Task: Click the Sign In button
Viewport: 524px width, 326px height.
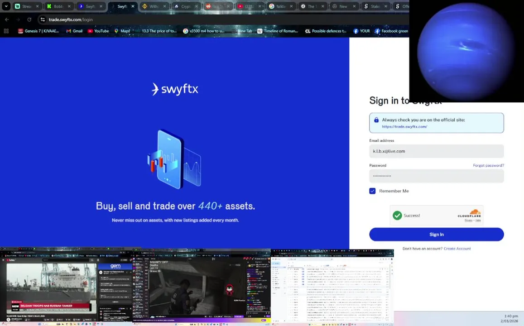Action: click(437, 235)
